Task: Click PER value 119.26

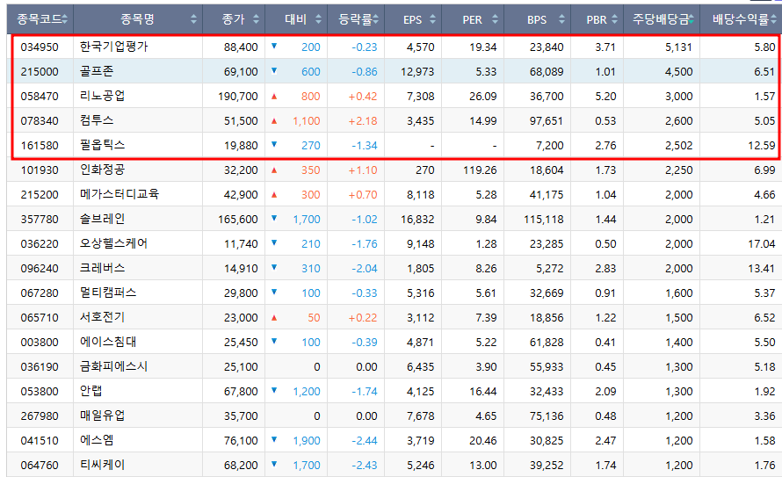Action: [x=480, y=170]
